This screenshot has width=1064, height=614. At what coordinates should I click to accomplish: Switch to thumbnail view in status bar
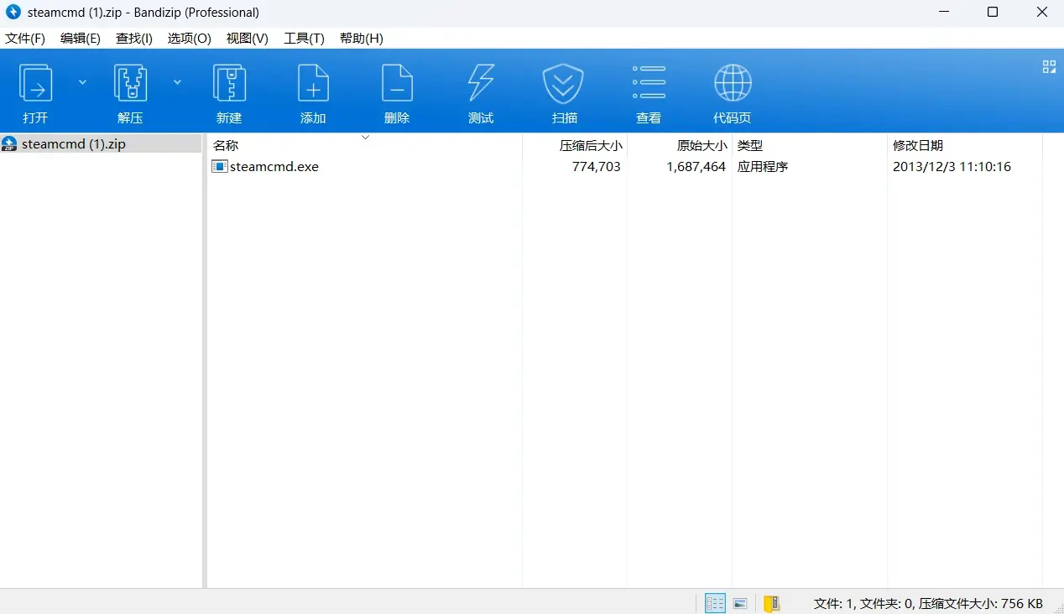pyautogui.click(x=740, y=603)
